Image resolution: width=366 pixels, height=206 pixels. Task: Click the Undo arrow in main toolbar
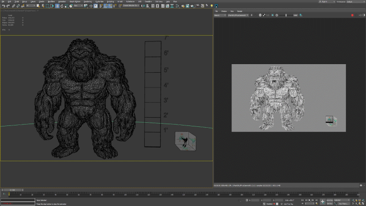coord(3,6)
